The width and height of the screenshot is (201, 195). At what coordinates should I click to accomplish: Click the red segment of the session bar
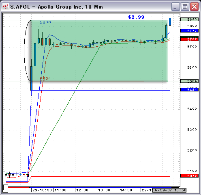tap(19, 187)
